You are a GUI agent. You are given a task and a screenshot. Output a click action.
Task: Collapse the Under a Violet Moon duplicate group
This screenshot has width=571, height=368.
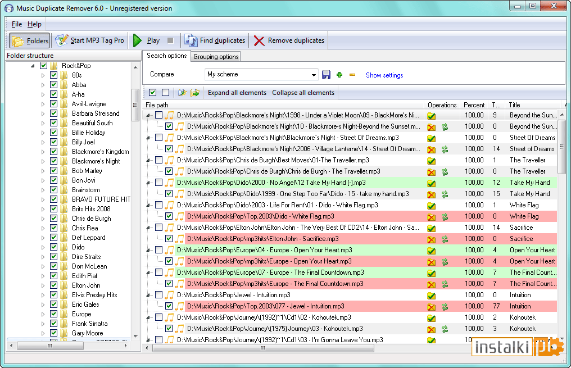pos(148,115)
